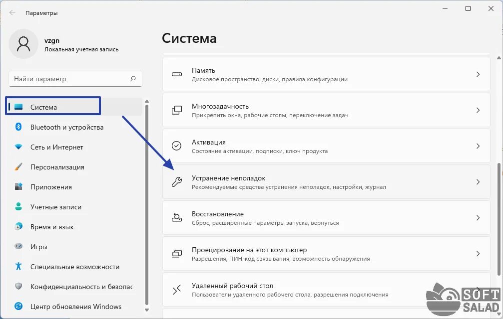
Task: Expand the Память chevron
Action: pyautogui.click(x=478, y=74)
